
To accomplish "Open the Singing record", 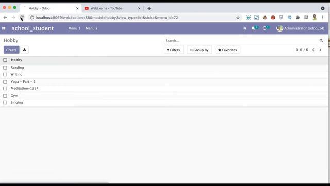I will [x=16, y=102].
